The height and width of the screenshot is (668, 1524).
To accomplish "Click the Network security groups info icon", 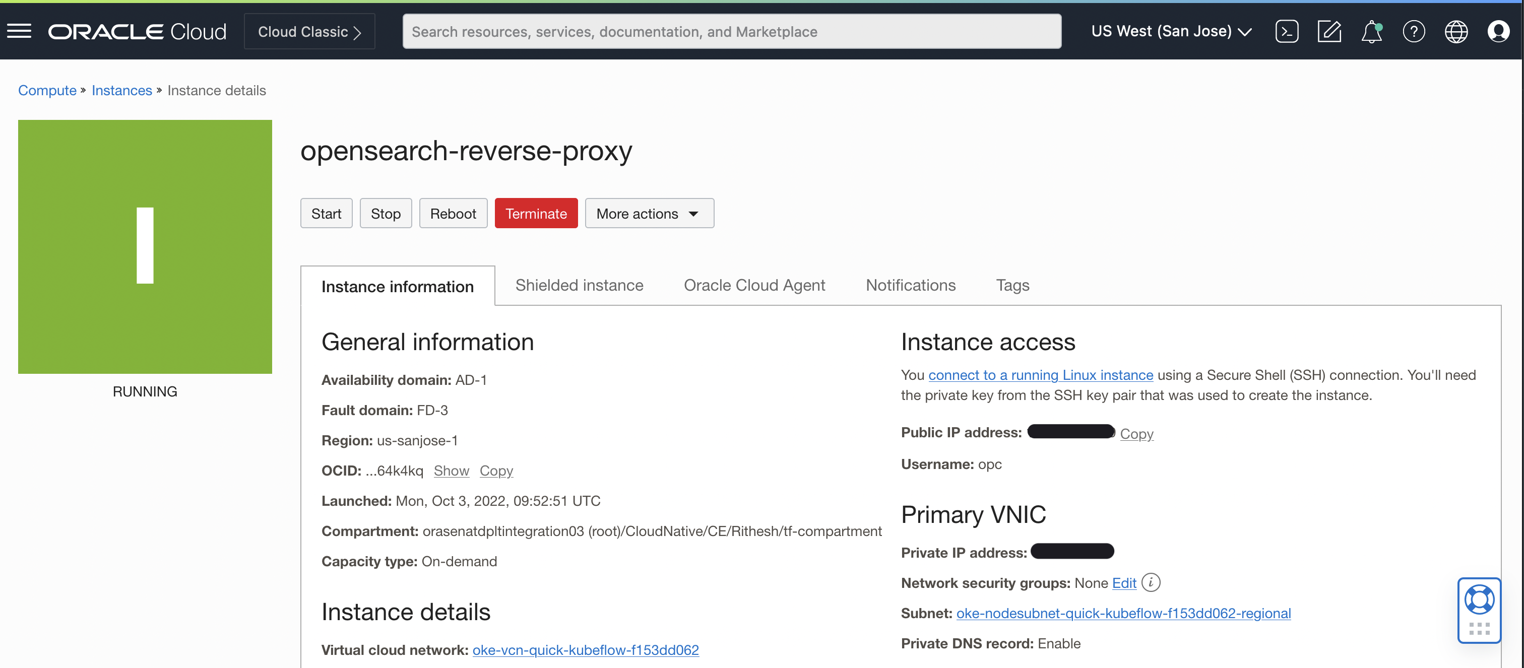I will pos(1151,583).
